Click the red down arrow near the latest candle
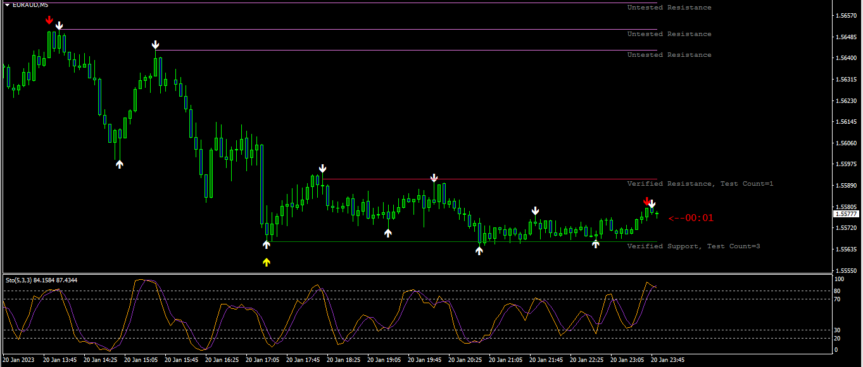Image resolution: width=863 pixels, height=367 pixels. click(646, 201)
